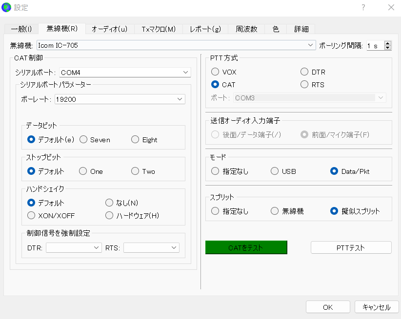Open the ボーレート 19200 dropdown
The image size is (401, 319).
(x=120, y=99)
